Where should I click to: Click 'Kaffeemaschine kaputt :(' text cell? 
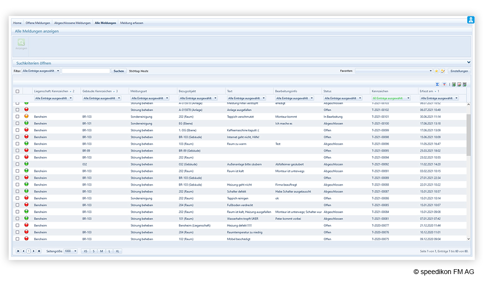tap(243, 130)
